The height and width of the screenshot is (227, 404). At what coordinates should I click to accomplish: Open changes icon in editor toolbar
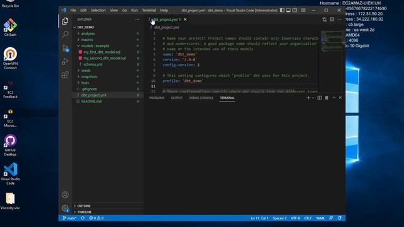pyautogui.click(x=324, y=20)
